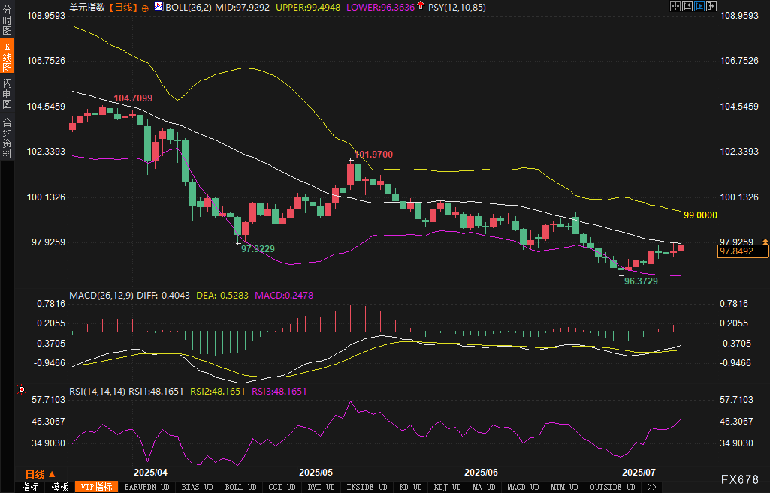
Task: Click the 99.0000 yellow horizontal line label
Action: point(700,215)
